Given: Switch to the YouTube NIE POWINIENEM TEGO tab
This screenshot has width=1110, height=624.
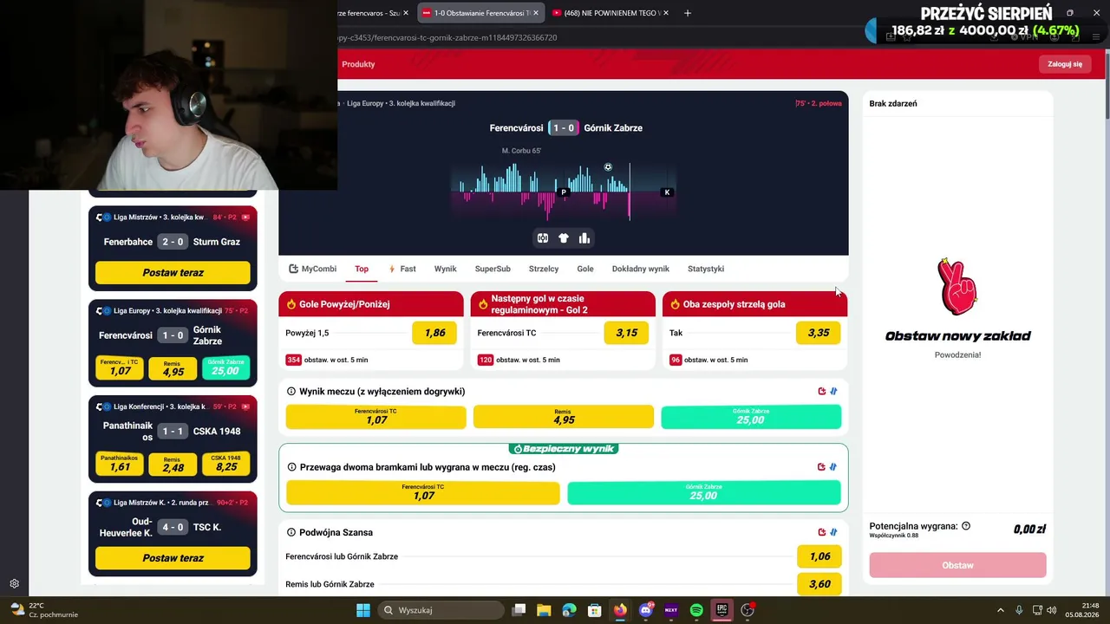Looking at the screenshot, I should (x=611, y=13).
